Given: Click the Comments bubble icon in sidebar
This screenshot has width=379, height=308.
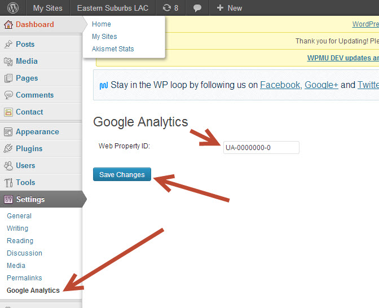Looking at the screenshot, I should coord(8,95).
